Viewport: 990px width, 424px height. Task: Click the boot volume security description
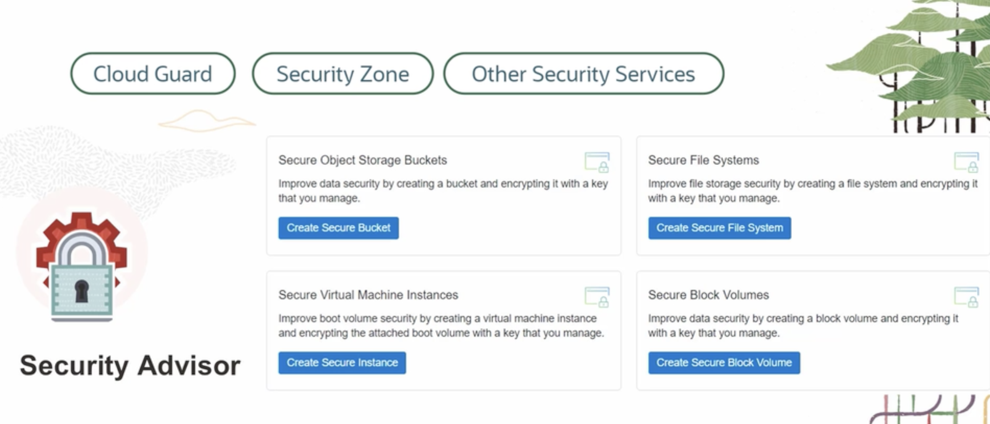pos(441,326)
